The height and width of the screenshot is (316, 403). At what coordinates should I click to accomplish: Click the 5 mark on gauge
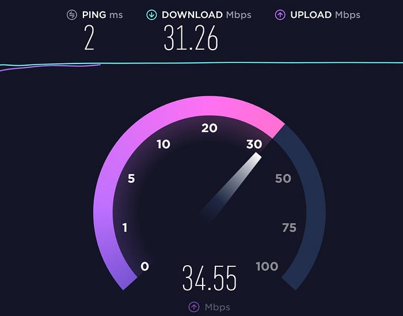pos(131,178)
